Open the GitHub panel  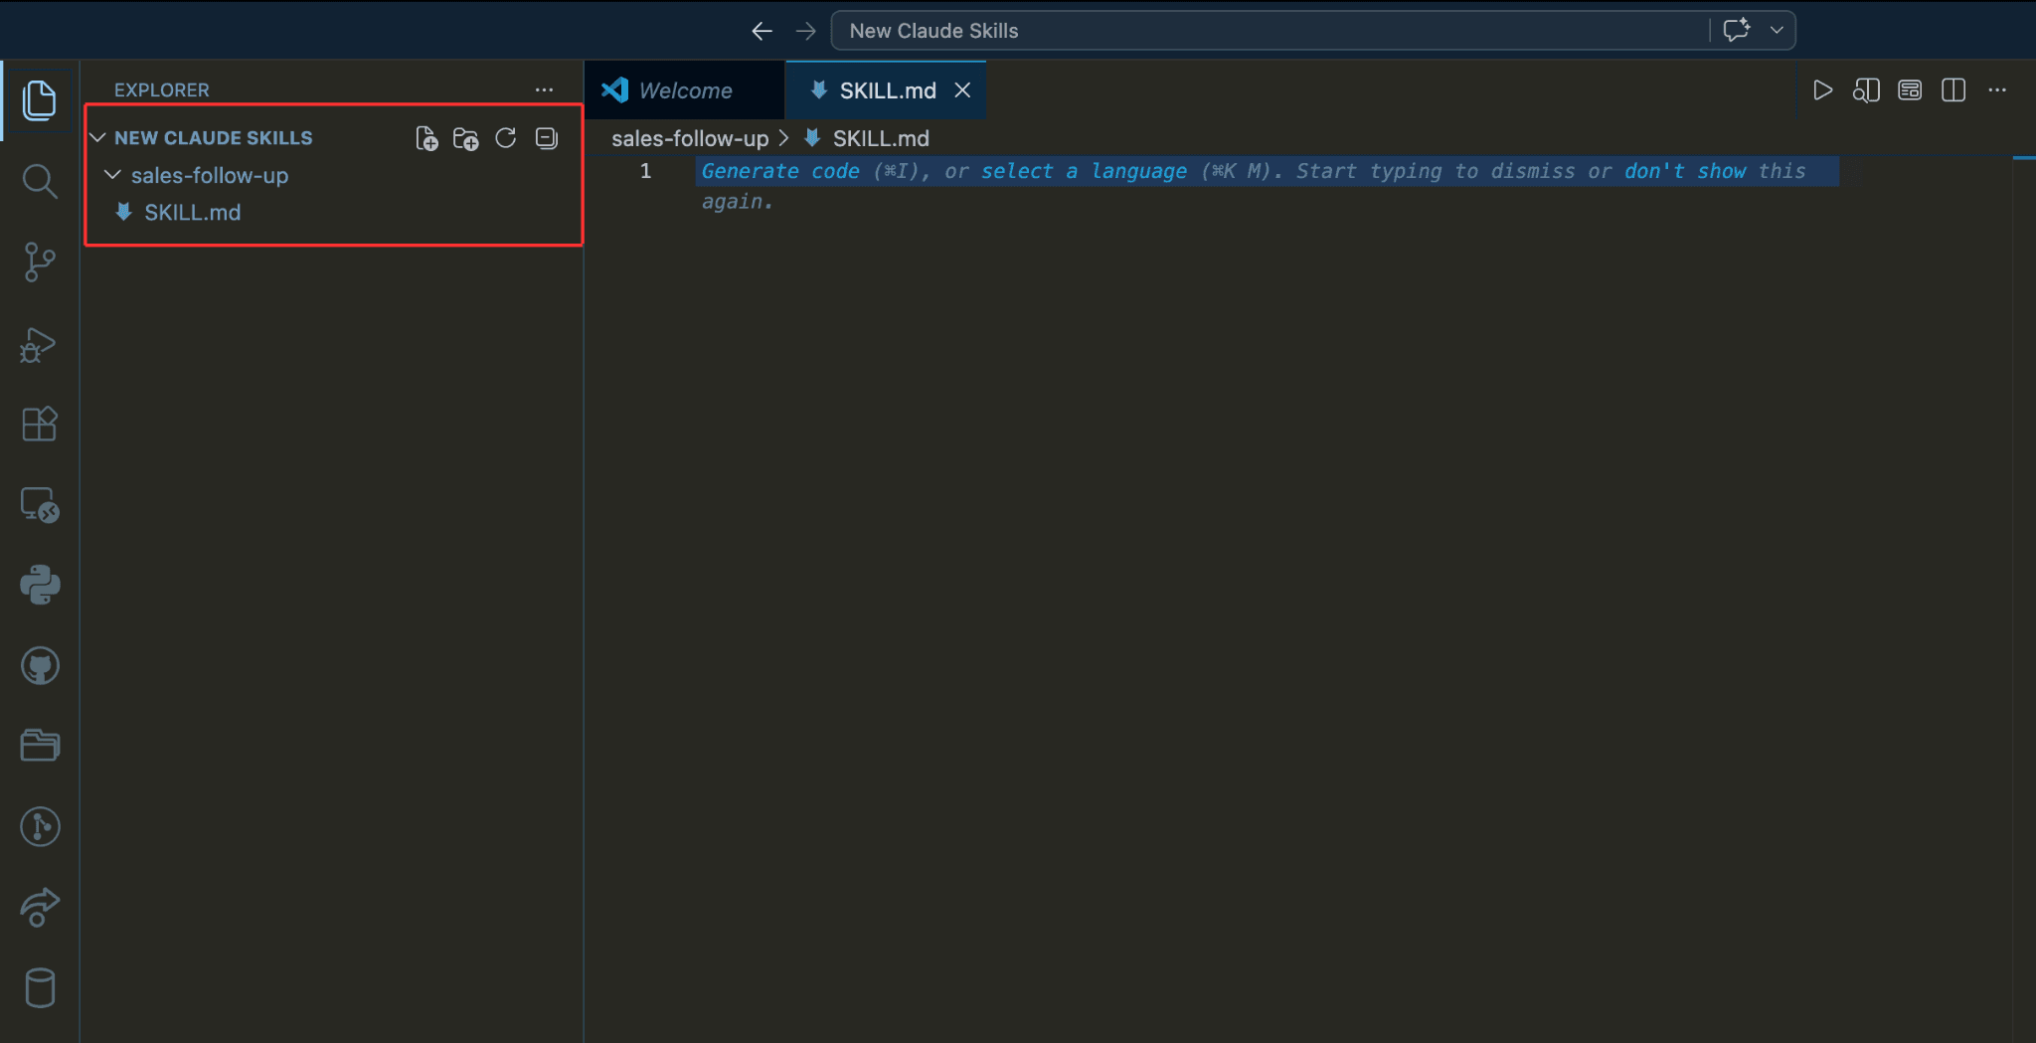tap(40, 665)
